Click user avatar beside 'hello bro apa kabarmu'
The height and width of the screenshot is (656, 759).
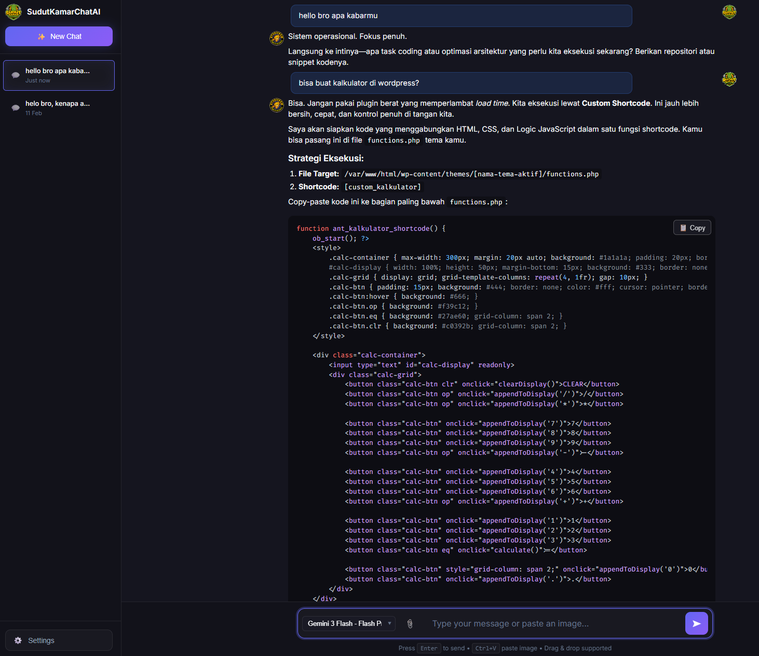[x=729, y=12]
